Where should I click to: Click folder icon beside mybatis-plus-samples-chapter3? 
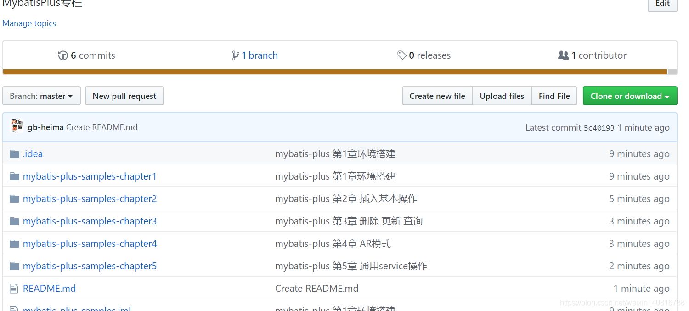pyautogui.click(x=15, y=221)
